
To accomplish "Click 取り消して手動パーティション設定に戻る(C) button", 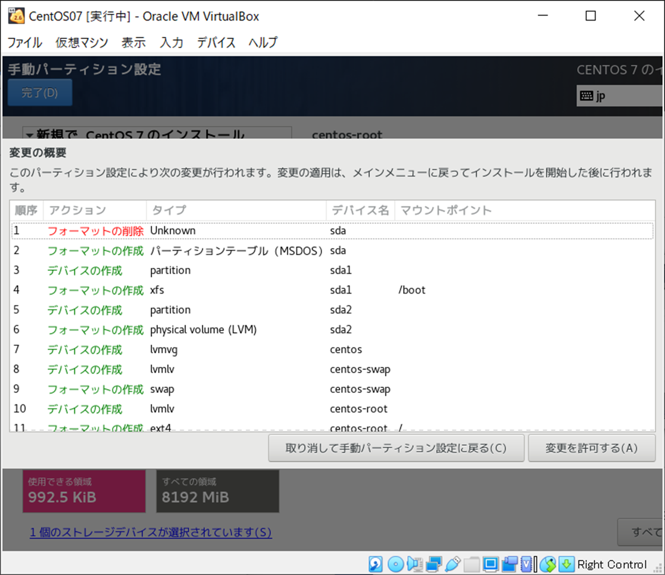I will click(396, 448).
